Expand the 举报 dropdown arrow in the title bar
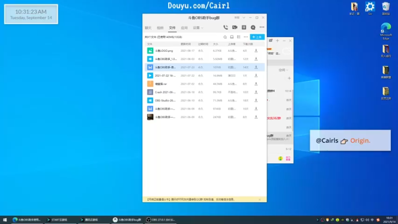 tap(244, 17)
